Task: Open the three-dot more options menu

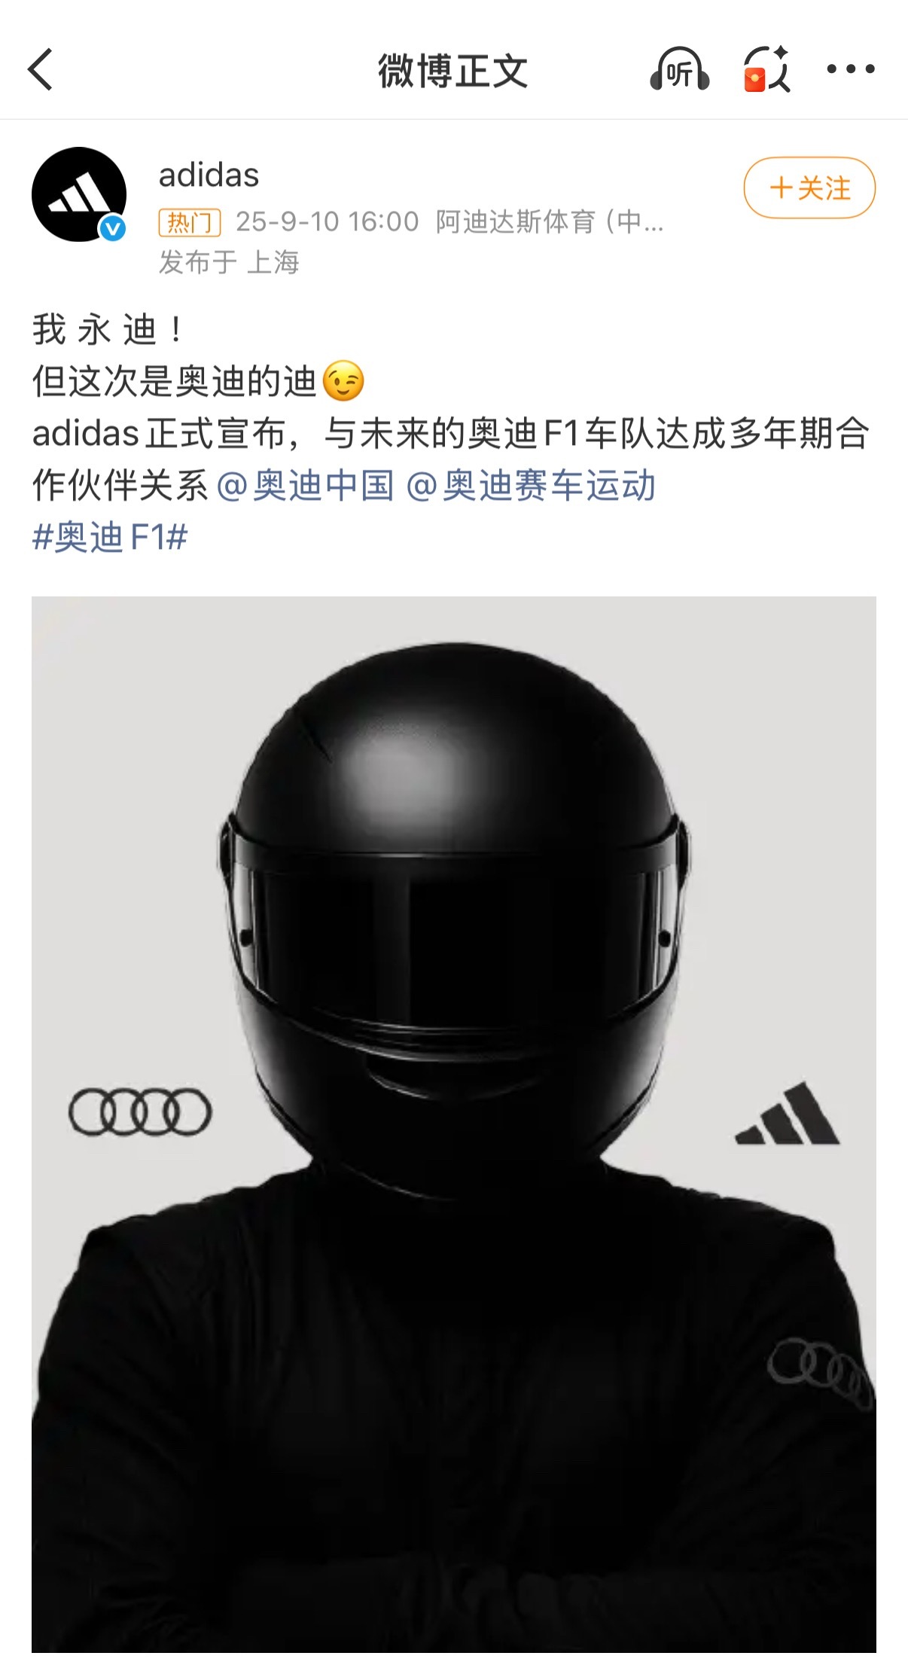Action: [851, 69]
